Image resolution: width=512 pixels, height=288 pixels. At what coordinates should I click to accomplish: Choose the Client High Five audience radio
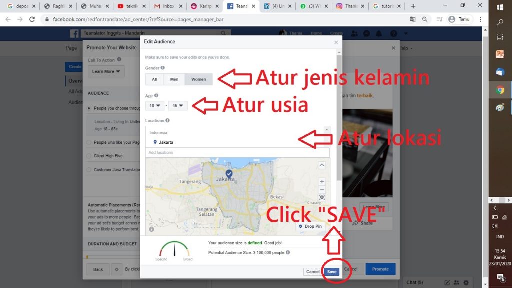pyautogui.click(x=89, y=156)
